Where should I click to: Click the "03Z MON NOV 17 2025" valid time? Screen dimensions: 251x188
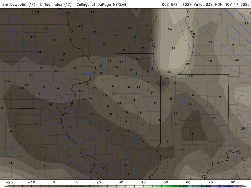click(228, 4)
